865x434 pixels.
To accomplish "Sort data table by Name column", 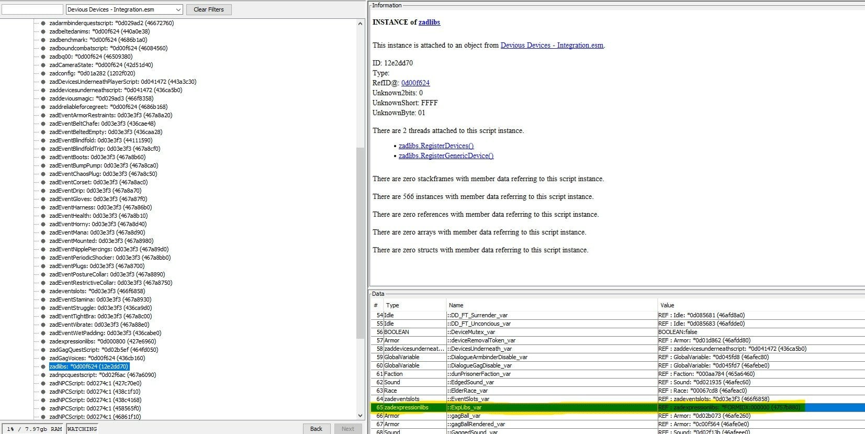I will click(x=552, y=305).
